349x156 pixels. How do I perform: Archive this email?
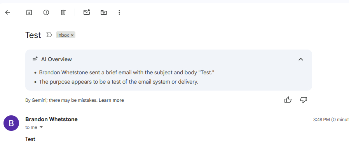point(29,12)
